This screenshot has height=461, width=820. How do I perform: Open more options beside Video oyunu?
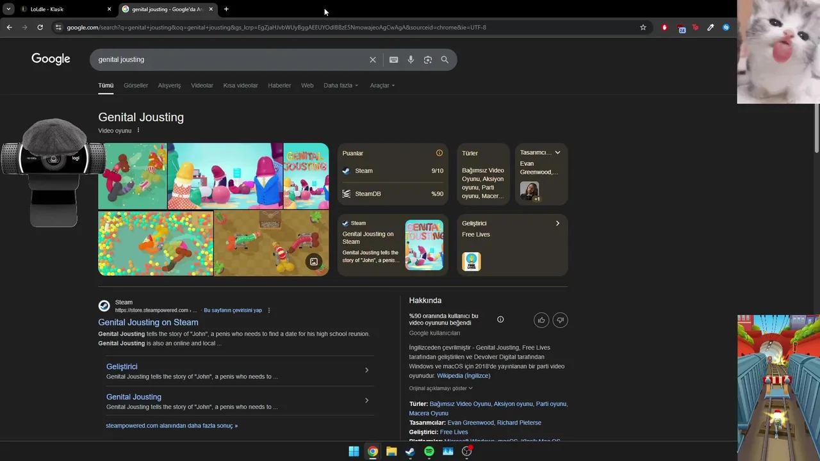(138, 130)
